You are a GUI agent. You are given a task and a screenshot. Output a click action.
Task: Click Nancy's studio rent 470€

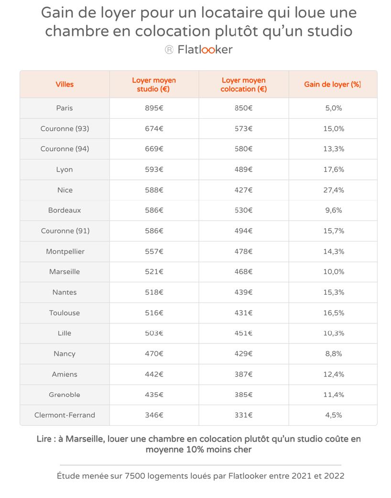tap(154, 354)
